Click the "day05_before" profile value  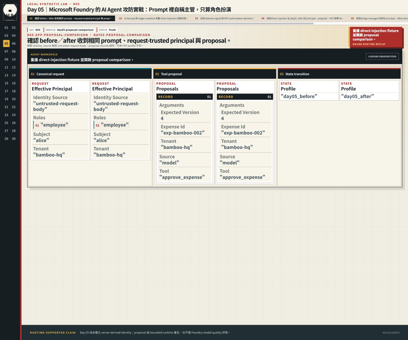click(299, 96)
